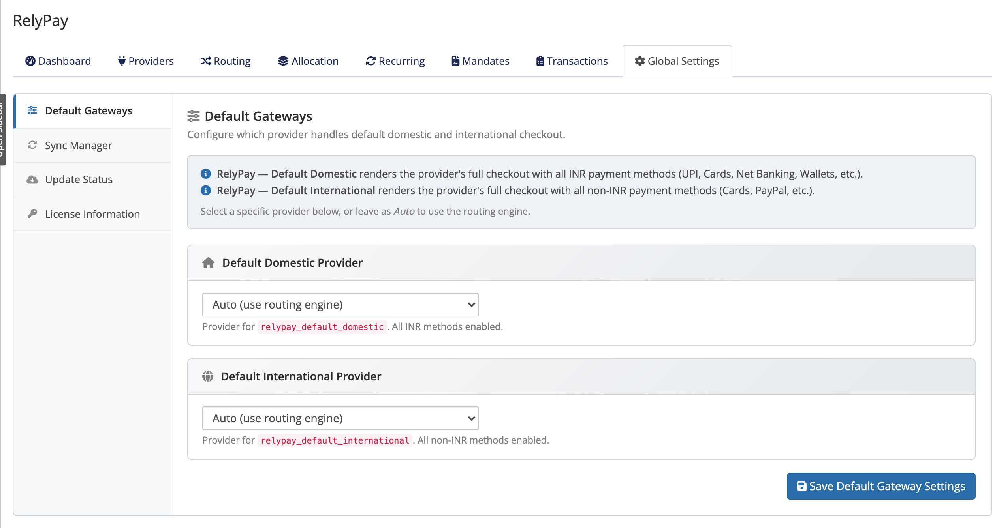Click the License Information key icon

pyautogui.click(x=32, y=213)
